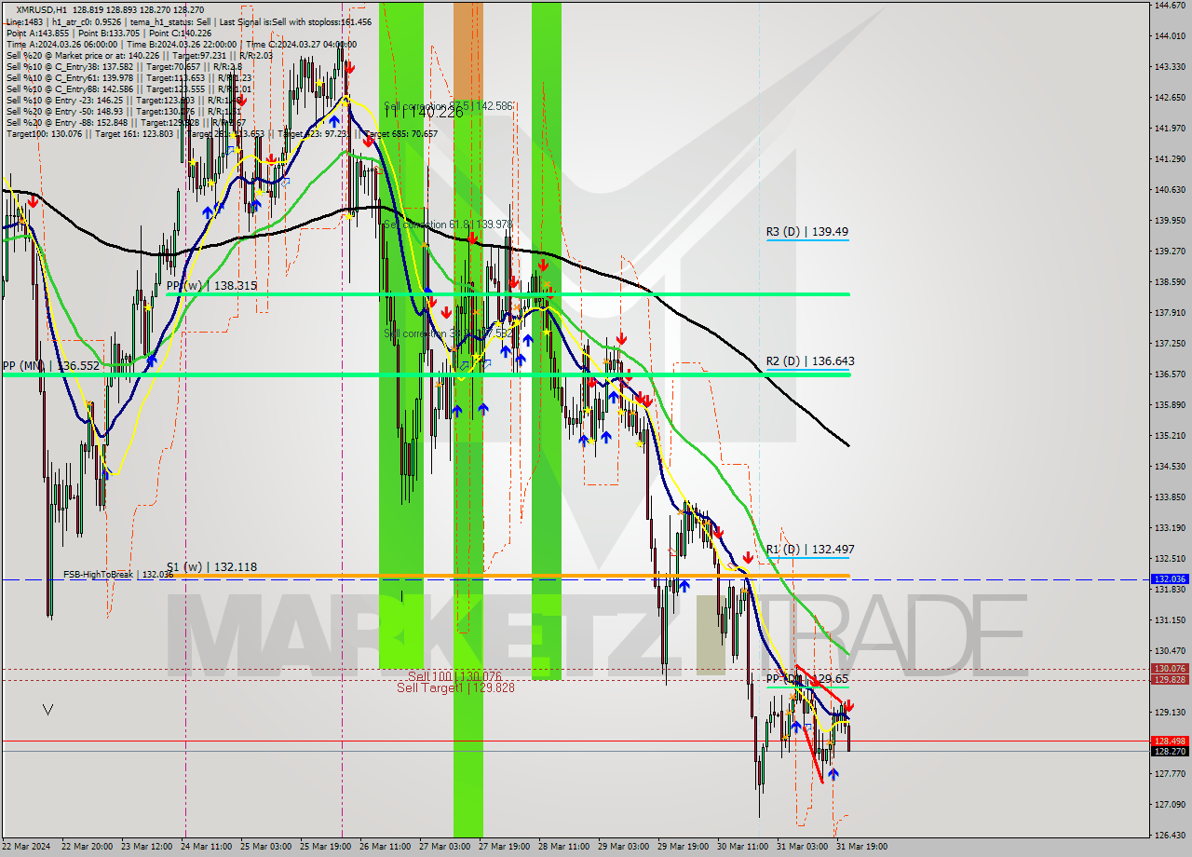Click the 31 Mar 19:00 time axis label
The height and width of the screenshot is (857, 1192).
pos(861,847)
